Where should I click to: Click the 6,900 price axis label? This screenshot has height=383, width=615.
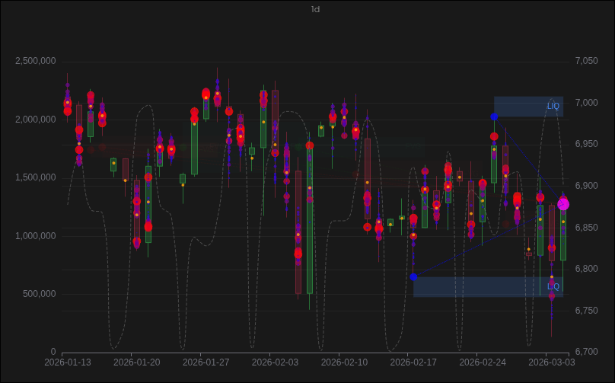(586, 186)
